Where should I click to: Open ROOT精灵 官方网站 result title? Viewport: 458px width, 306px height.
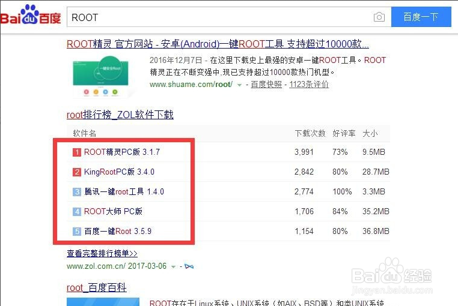click(218, 44)
